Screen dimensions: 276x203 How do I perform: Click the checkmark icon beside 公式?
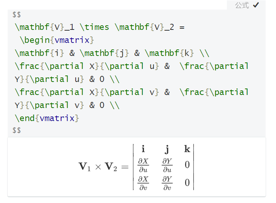(x=256, y=5)
